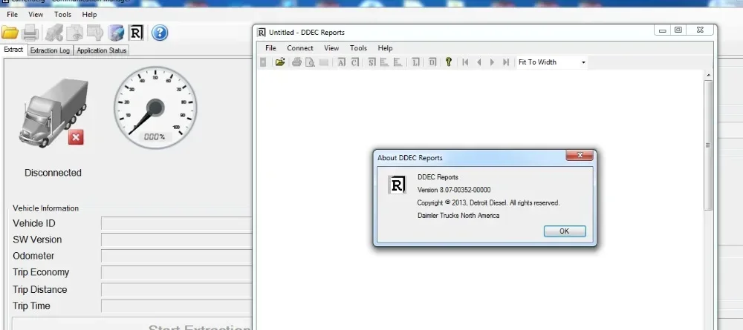This screenshot has height=330, width=743.
Task: Click the 'L' report icon in DDEC Reports
Action: point(415,62)
